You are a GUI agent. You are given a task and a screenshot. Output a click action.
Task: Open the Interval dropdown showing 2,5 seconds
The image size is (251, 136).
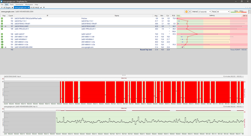tap(205, 12)
